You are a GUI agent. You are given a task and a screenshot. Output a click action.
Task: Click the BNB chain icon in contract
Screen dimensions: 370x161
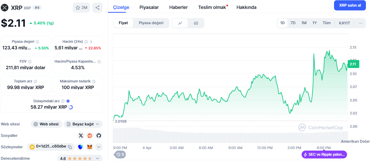click(x=32, y=147)
